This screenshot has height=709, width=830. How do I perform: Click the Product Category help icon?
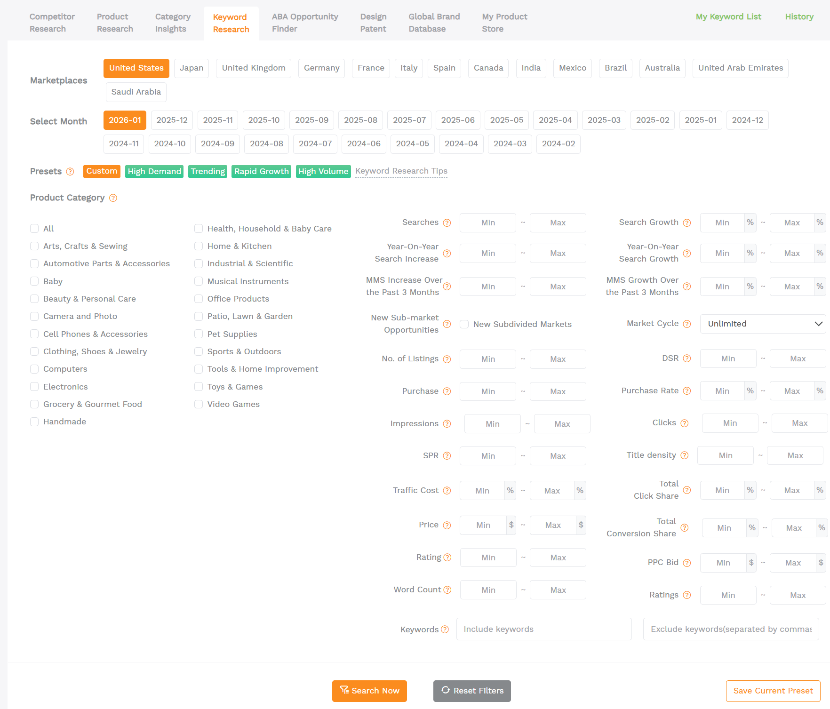113,198
